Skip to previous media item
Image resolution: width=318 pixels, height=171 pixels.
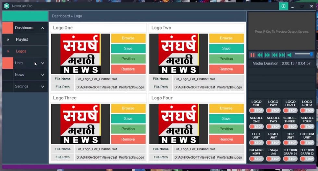(x=275, y=55)
